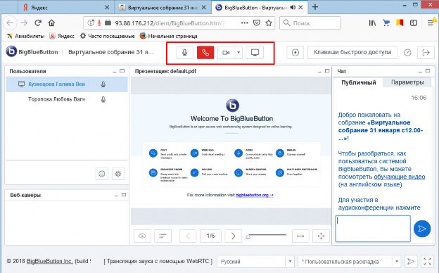
Task: Open the users settings gear button
Action: coord(118,174)
